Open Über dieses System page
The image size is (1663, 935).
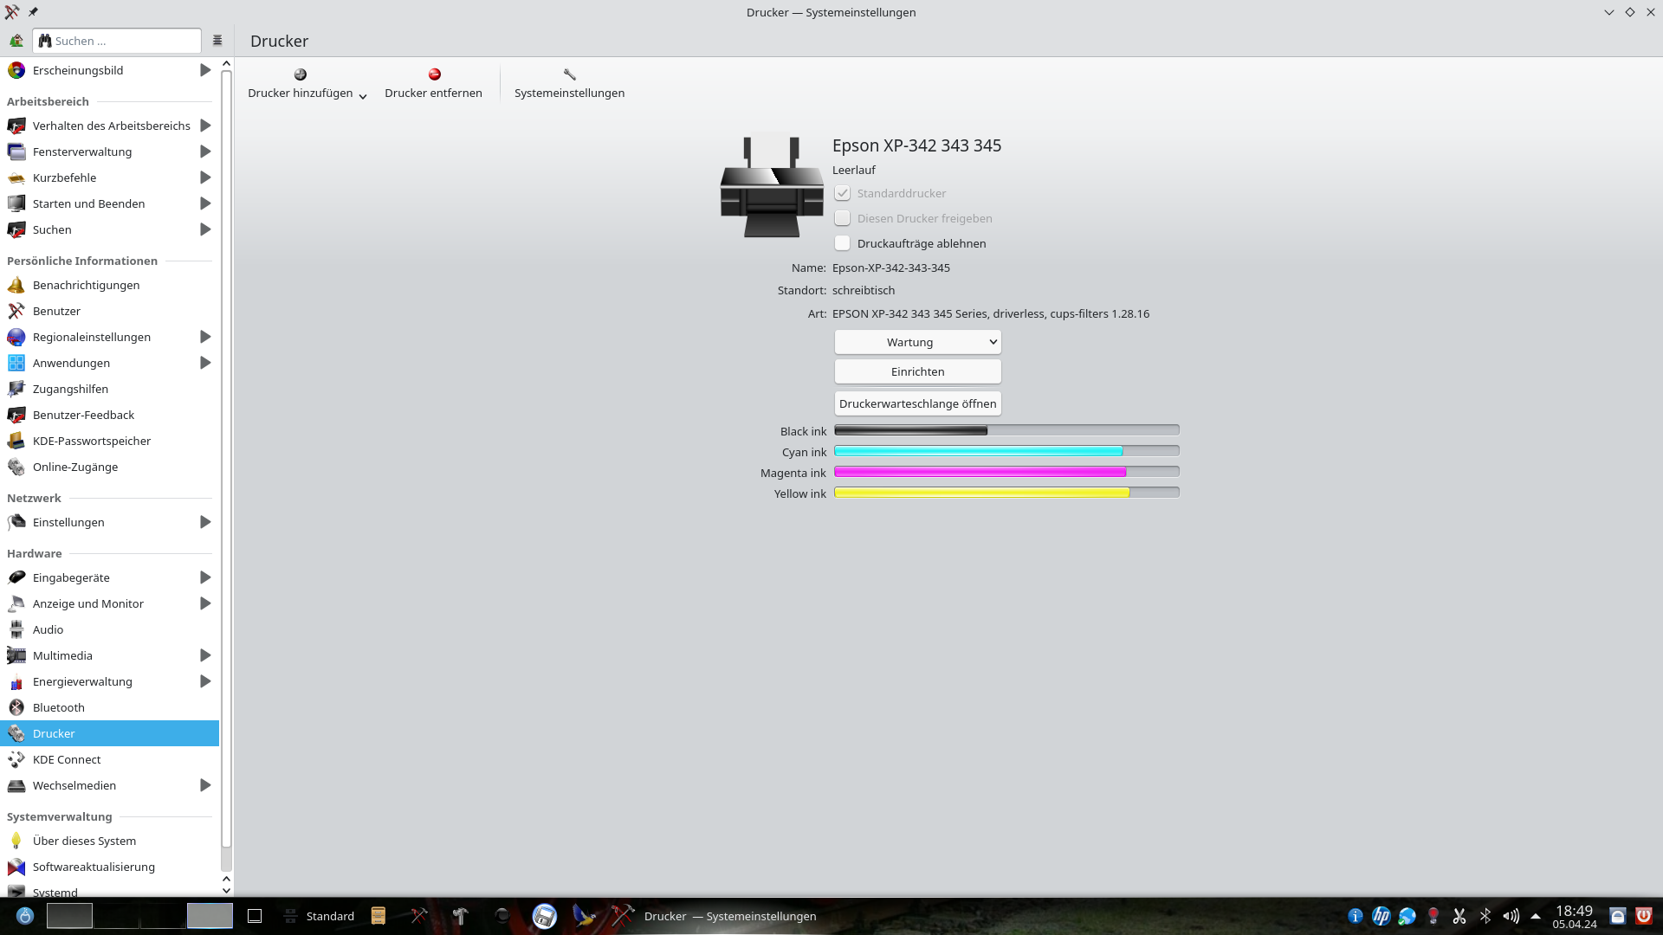pos(110,841)
